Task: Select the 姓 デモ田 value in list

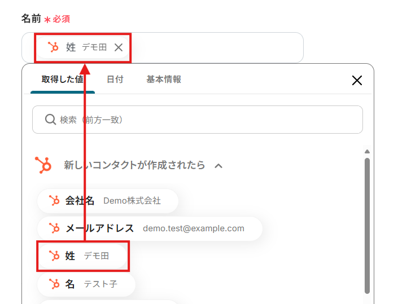Action: [x=82, y=256]
